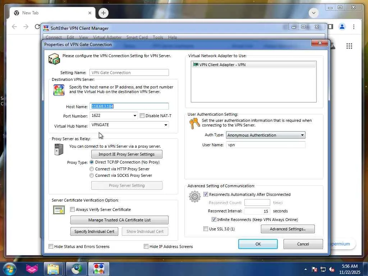This screenshot has width=368, height=276.
Task: Click the muted volume tray icon
Action: [x=332, y=269]
